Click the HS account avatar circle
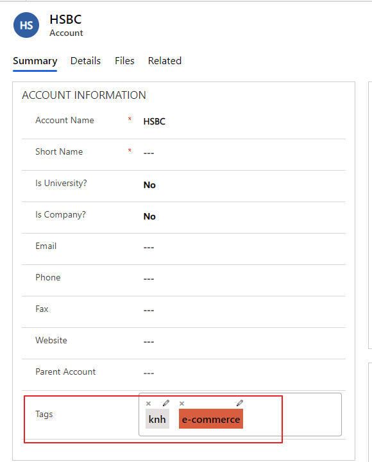The image size is (372, 462). 26,25
